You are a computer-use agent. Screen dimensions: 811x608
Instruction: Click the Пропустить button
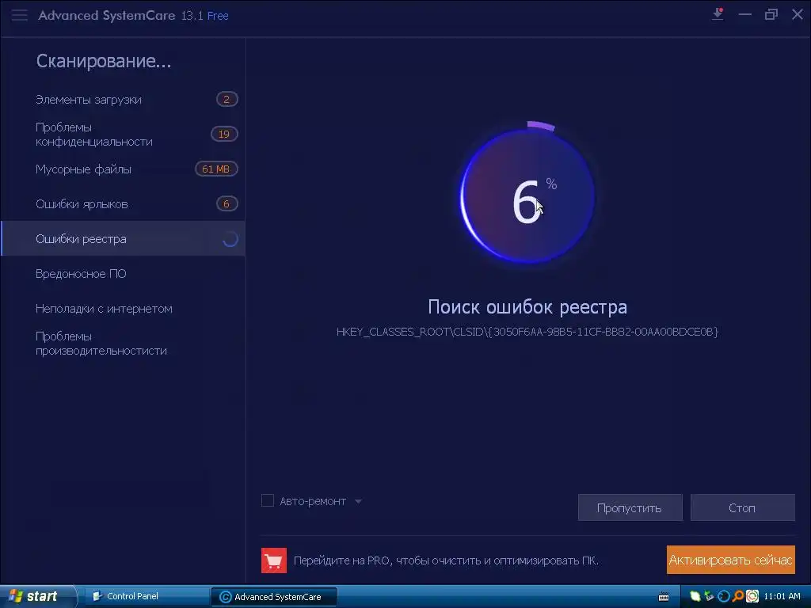[x=630, y=507]
